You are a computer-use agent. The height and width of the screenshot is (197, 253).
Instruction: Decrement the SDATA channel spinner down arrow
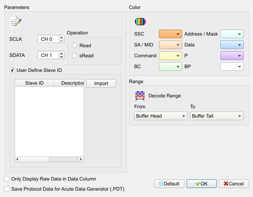61,57
